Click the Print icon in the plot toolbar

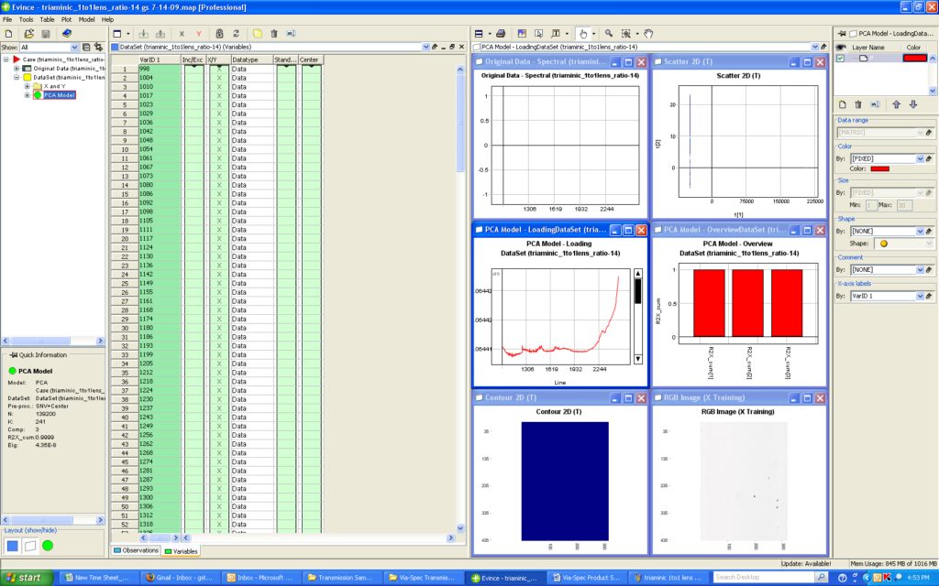coord(500,34)
